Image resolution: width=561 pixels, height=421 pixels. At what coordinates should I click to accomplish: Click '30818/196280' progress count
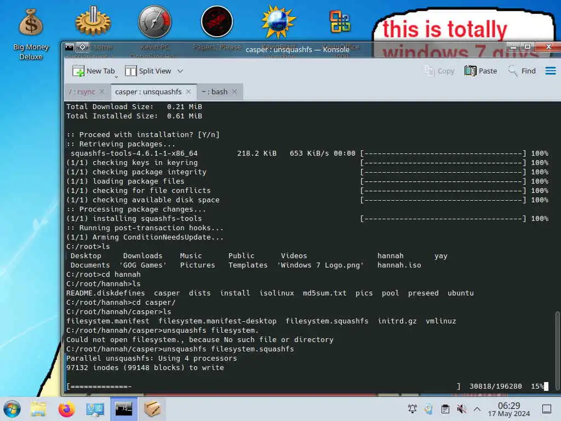[x=495, y=386]
